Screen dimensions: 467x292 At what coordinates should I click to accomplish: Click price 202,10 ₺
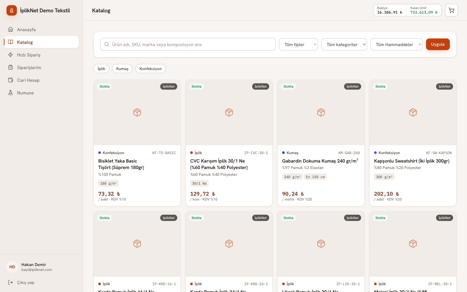coord(387,194)
